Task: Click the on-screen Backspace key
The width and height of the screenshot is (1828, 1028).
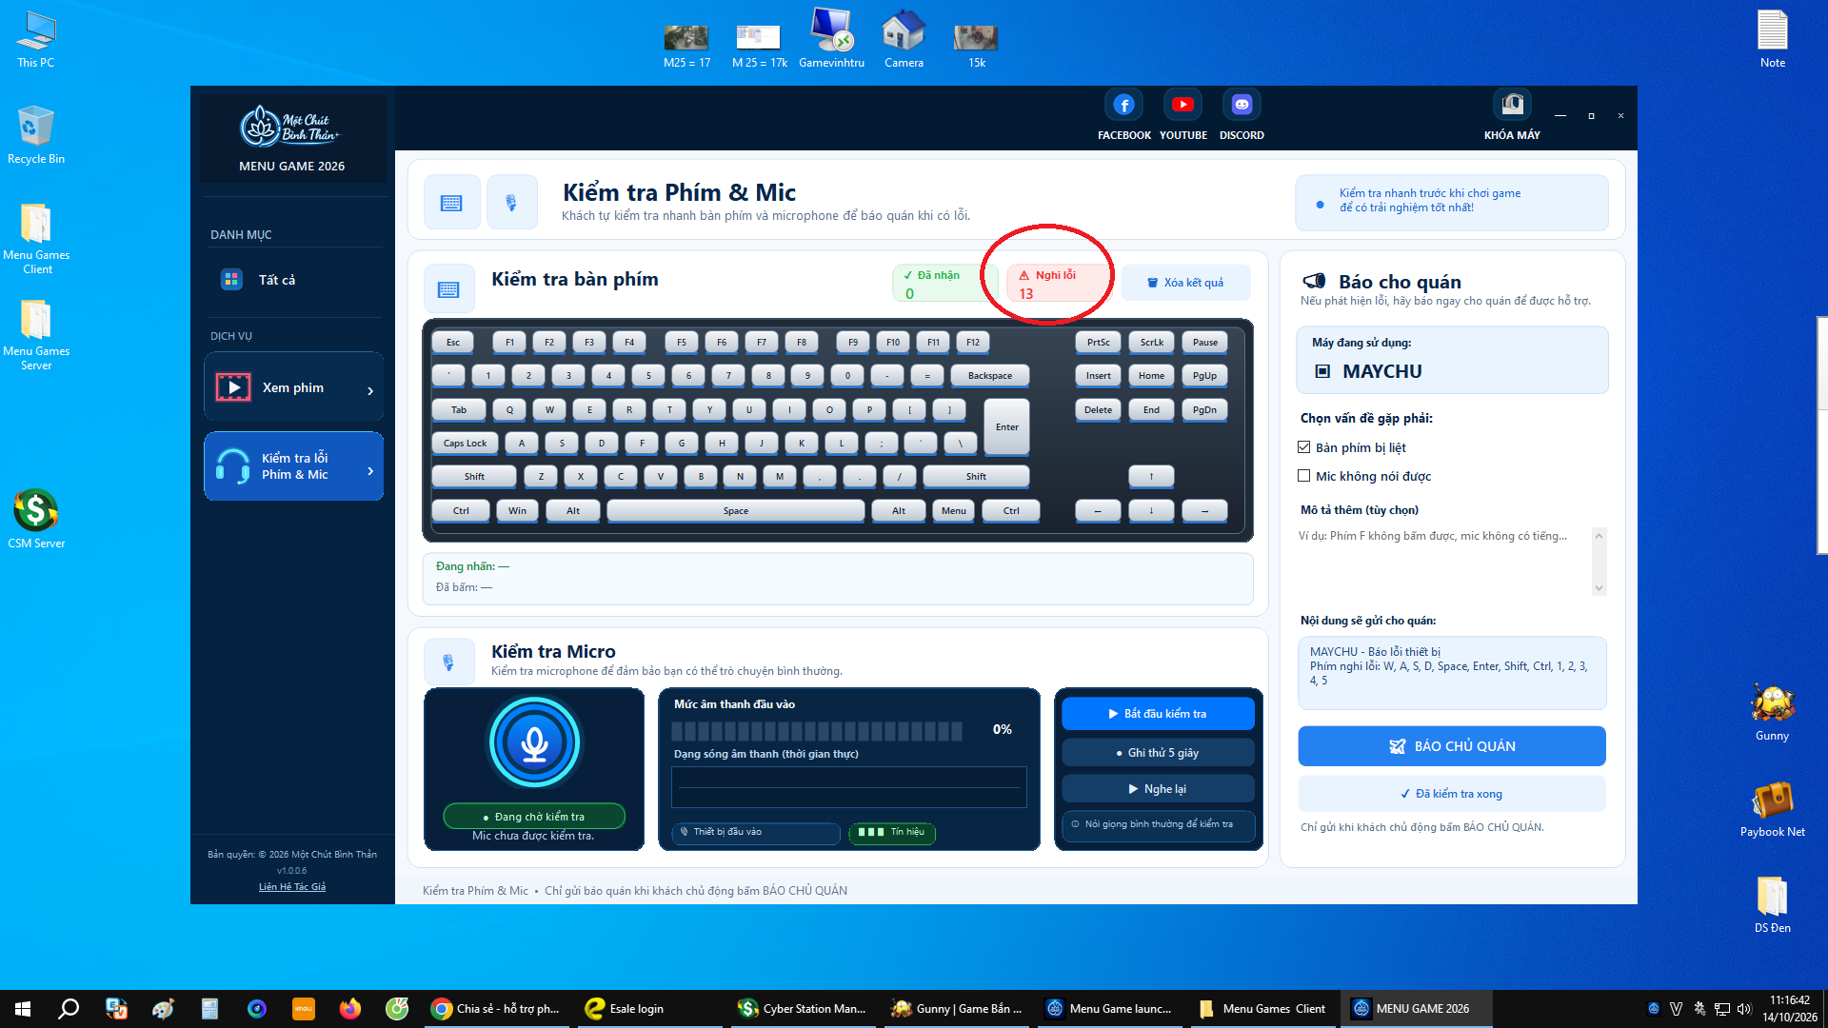Action: (x=989, y=376)
